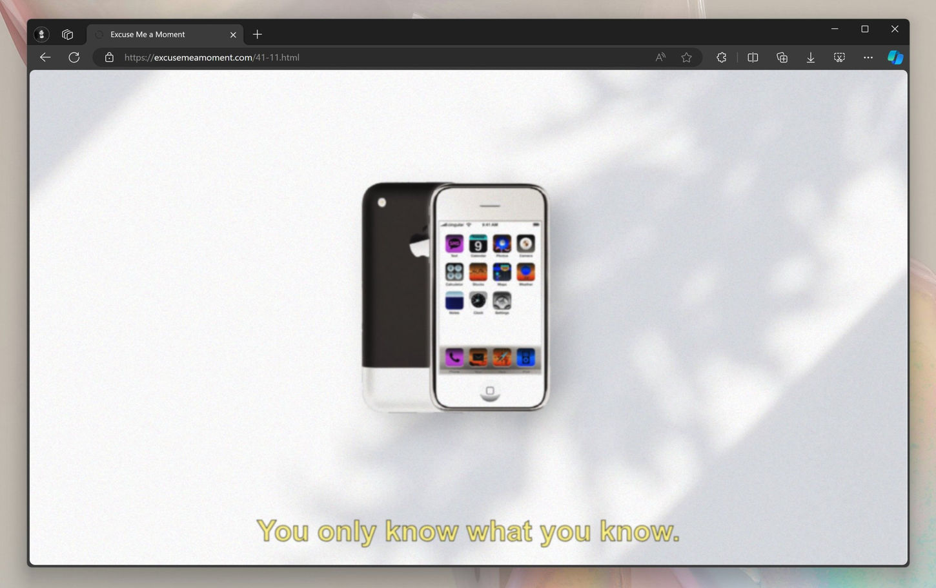Open the Downloads panel
The image size is (936, 588).
(x=811, y=57)
